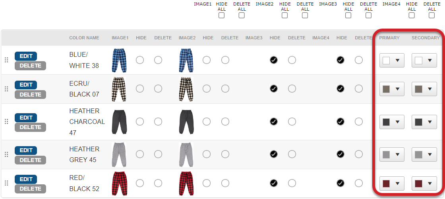Click drag handle for HEATHER CHARCOAL 47 row
Viewport: 445px width, 199px height.
6,122
